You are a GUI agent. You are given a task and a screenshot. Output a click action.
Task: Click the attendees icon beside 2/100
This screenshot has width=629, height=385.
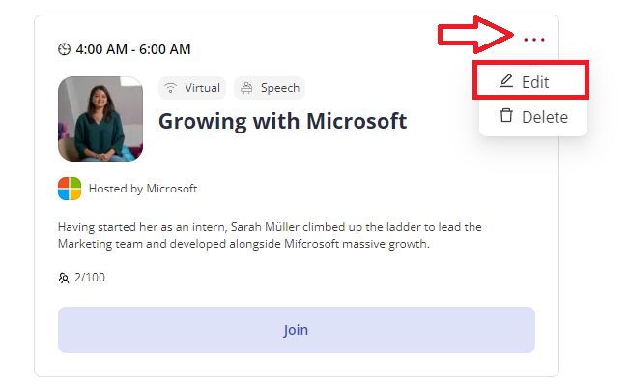64,278
